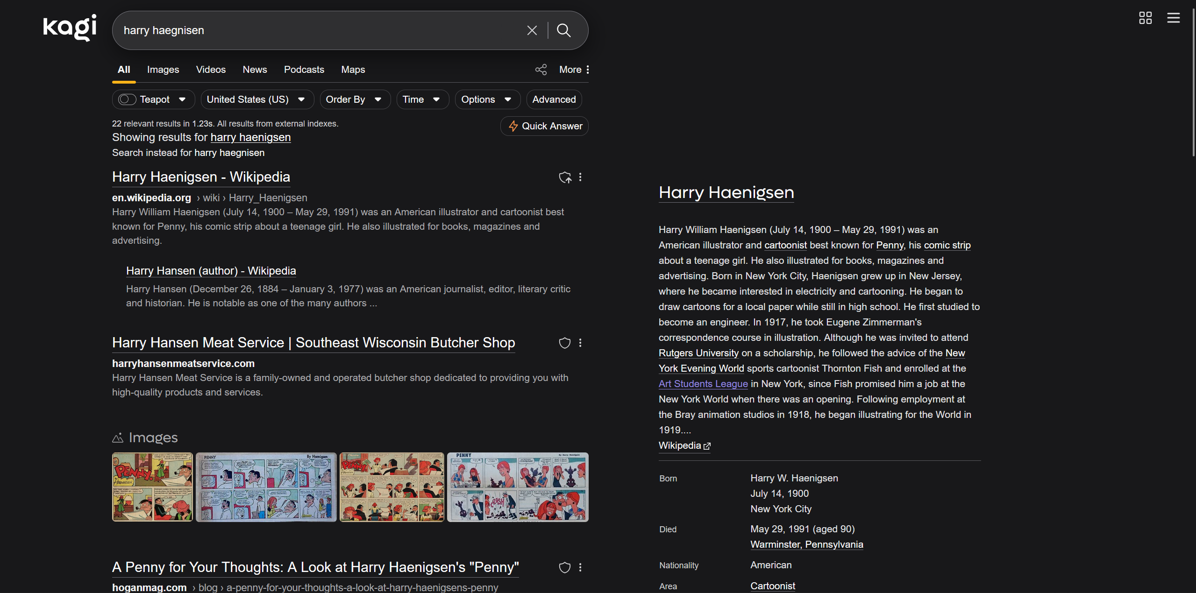1196x593 pixels.
Task: Open second Penny comic strip thumbnail
Action: coord(266,487)
